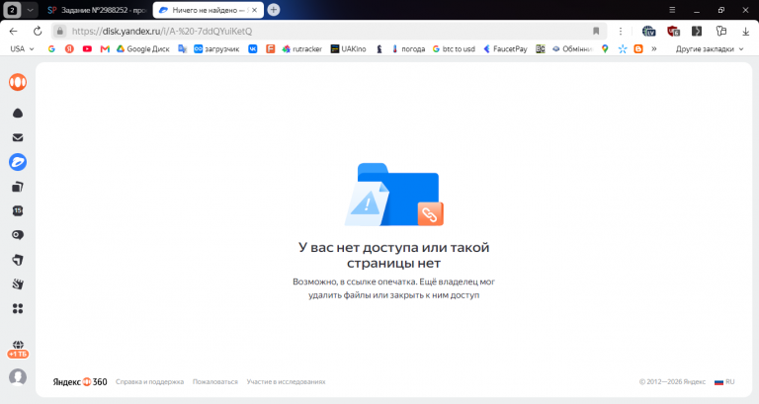
Task: Open the BC bookmark icon
Action: coord(541,48)
